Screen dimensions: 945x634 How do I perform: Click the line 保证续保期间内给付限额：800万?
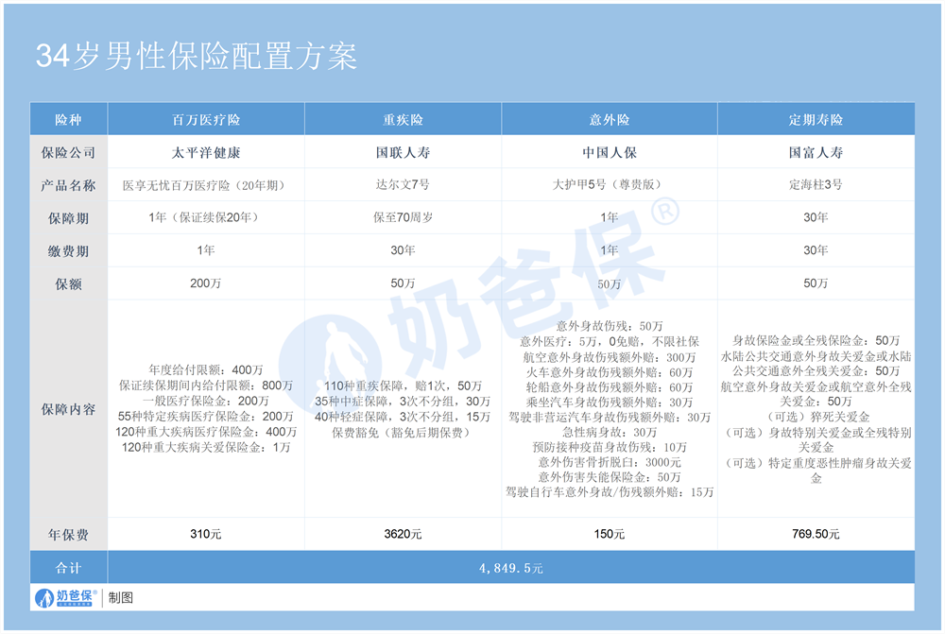tap(206, 386)
